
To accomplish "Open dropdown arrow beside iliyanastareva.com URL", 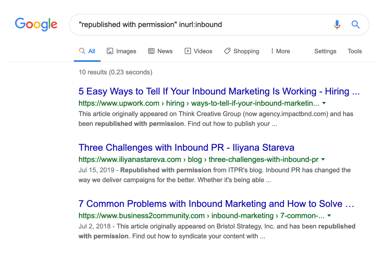I will coord(323,159).
